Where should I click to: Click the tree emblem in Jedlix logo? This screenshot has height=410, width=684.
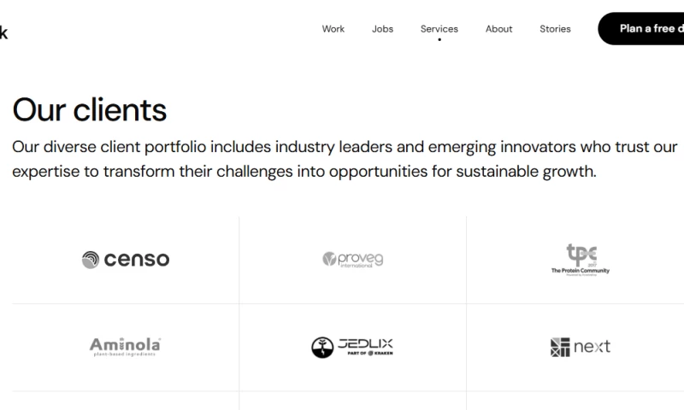tap(322, 347)
